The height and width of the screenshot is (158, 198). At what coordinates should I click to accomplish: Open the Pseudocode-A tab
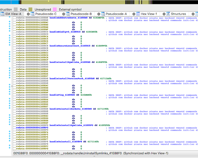pos(116,14)
